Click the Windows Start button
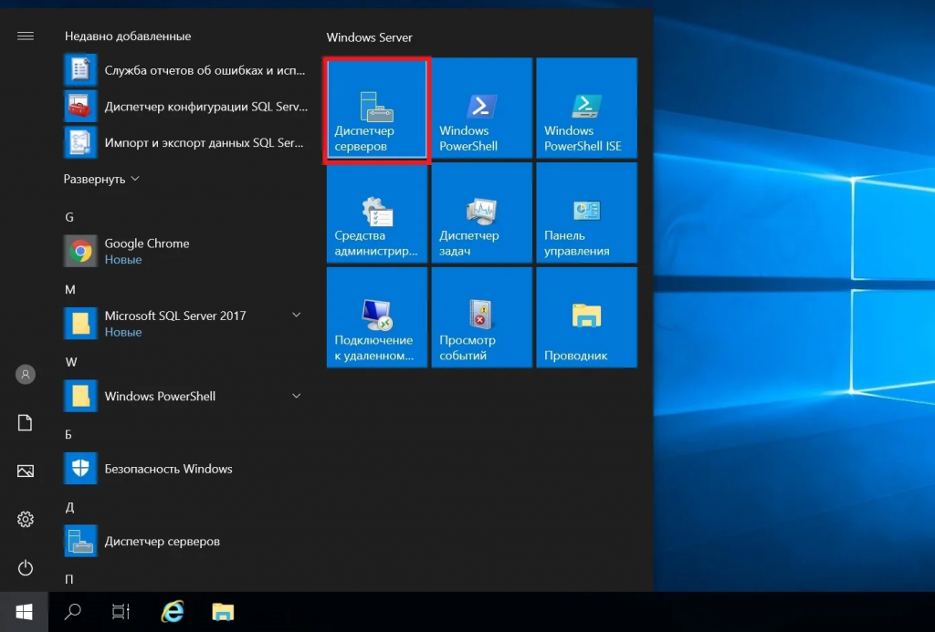The width and height of the screenshot is (935, 632). tap(24, 612)
